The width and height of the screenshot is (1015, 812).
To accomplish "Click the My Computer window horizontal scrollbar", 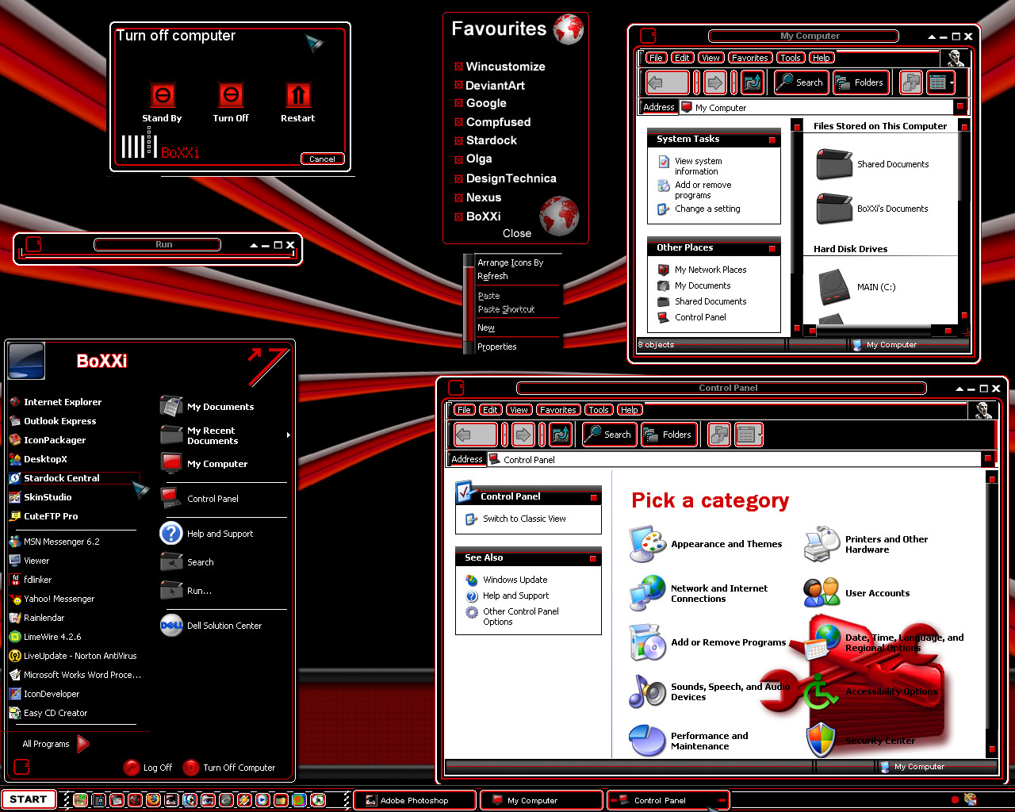I will 880,331.
